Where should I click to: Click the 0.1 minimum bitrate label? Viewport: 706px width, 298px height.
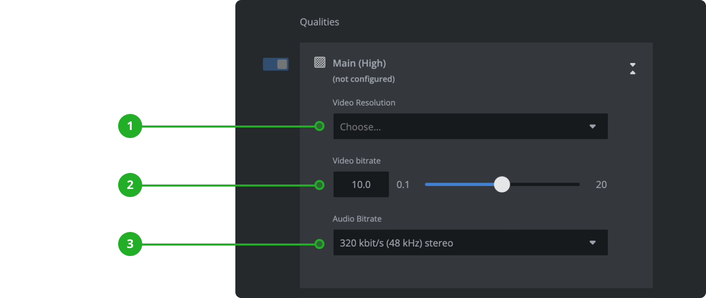[x=403, y=184]
